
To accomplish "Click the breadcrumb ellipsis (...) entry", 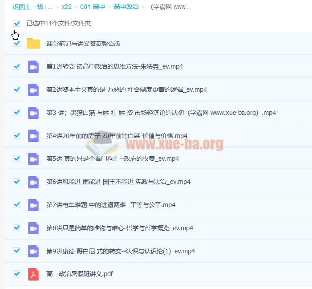I will point(50,8).
